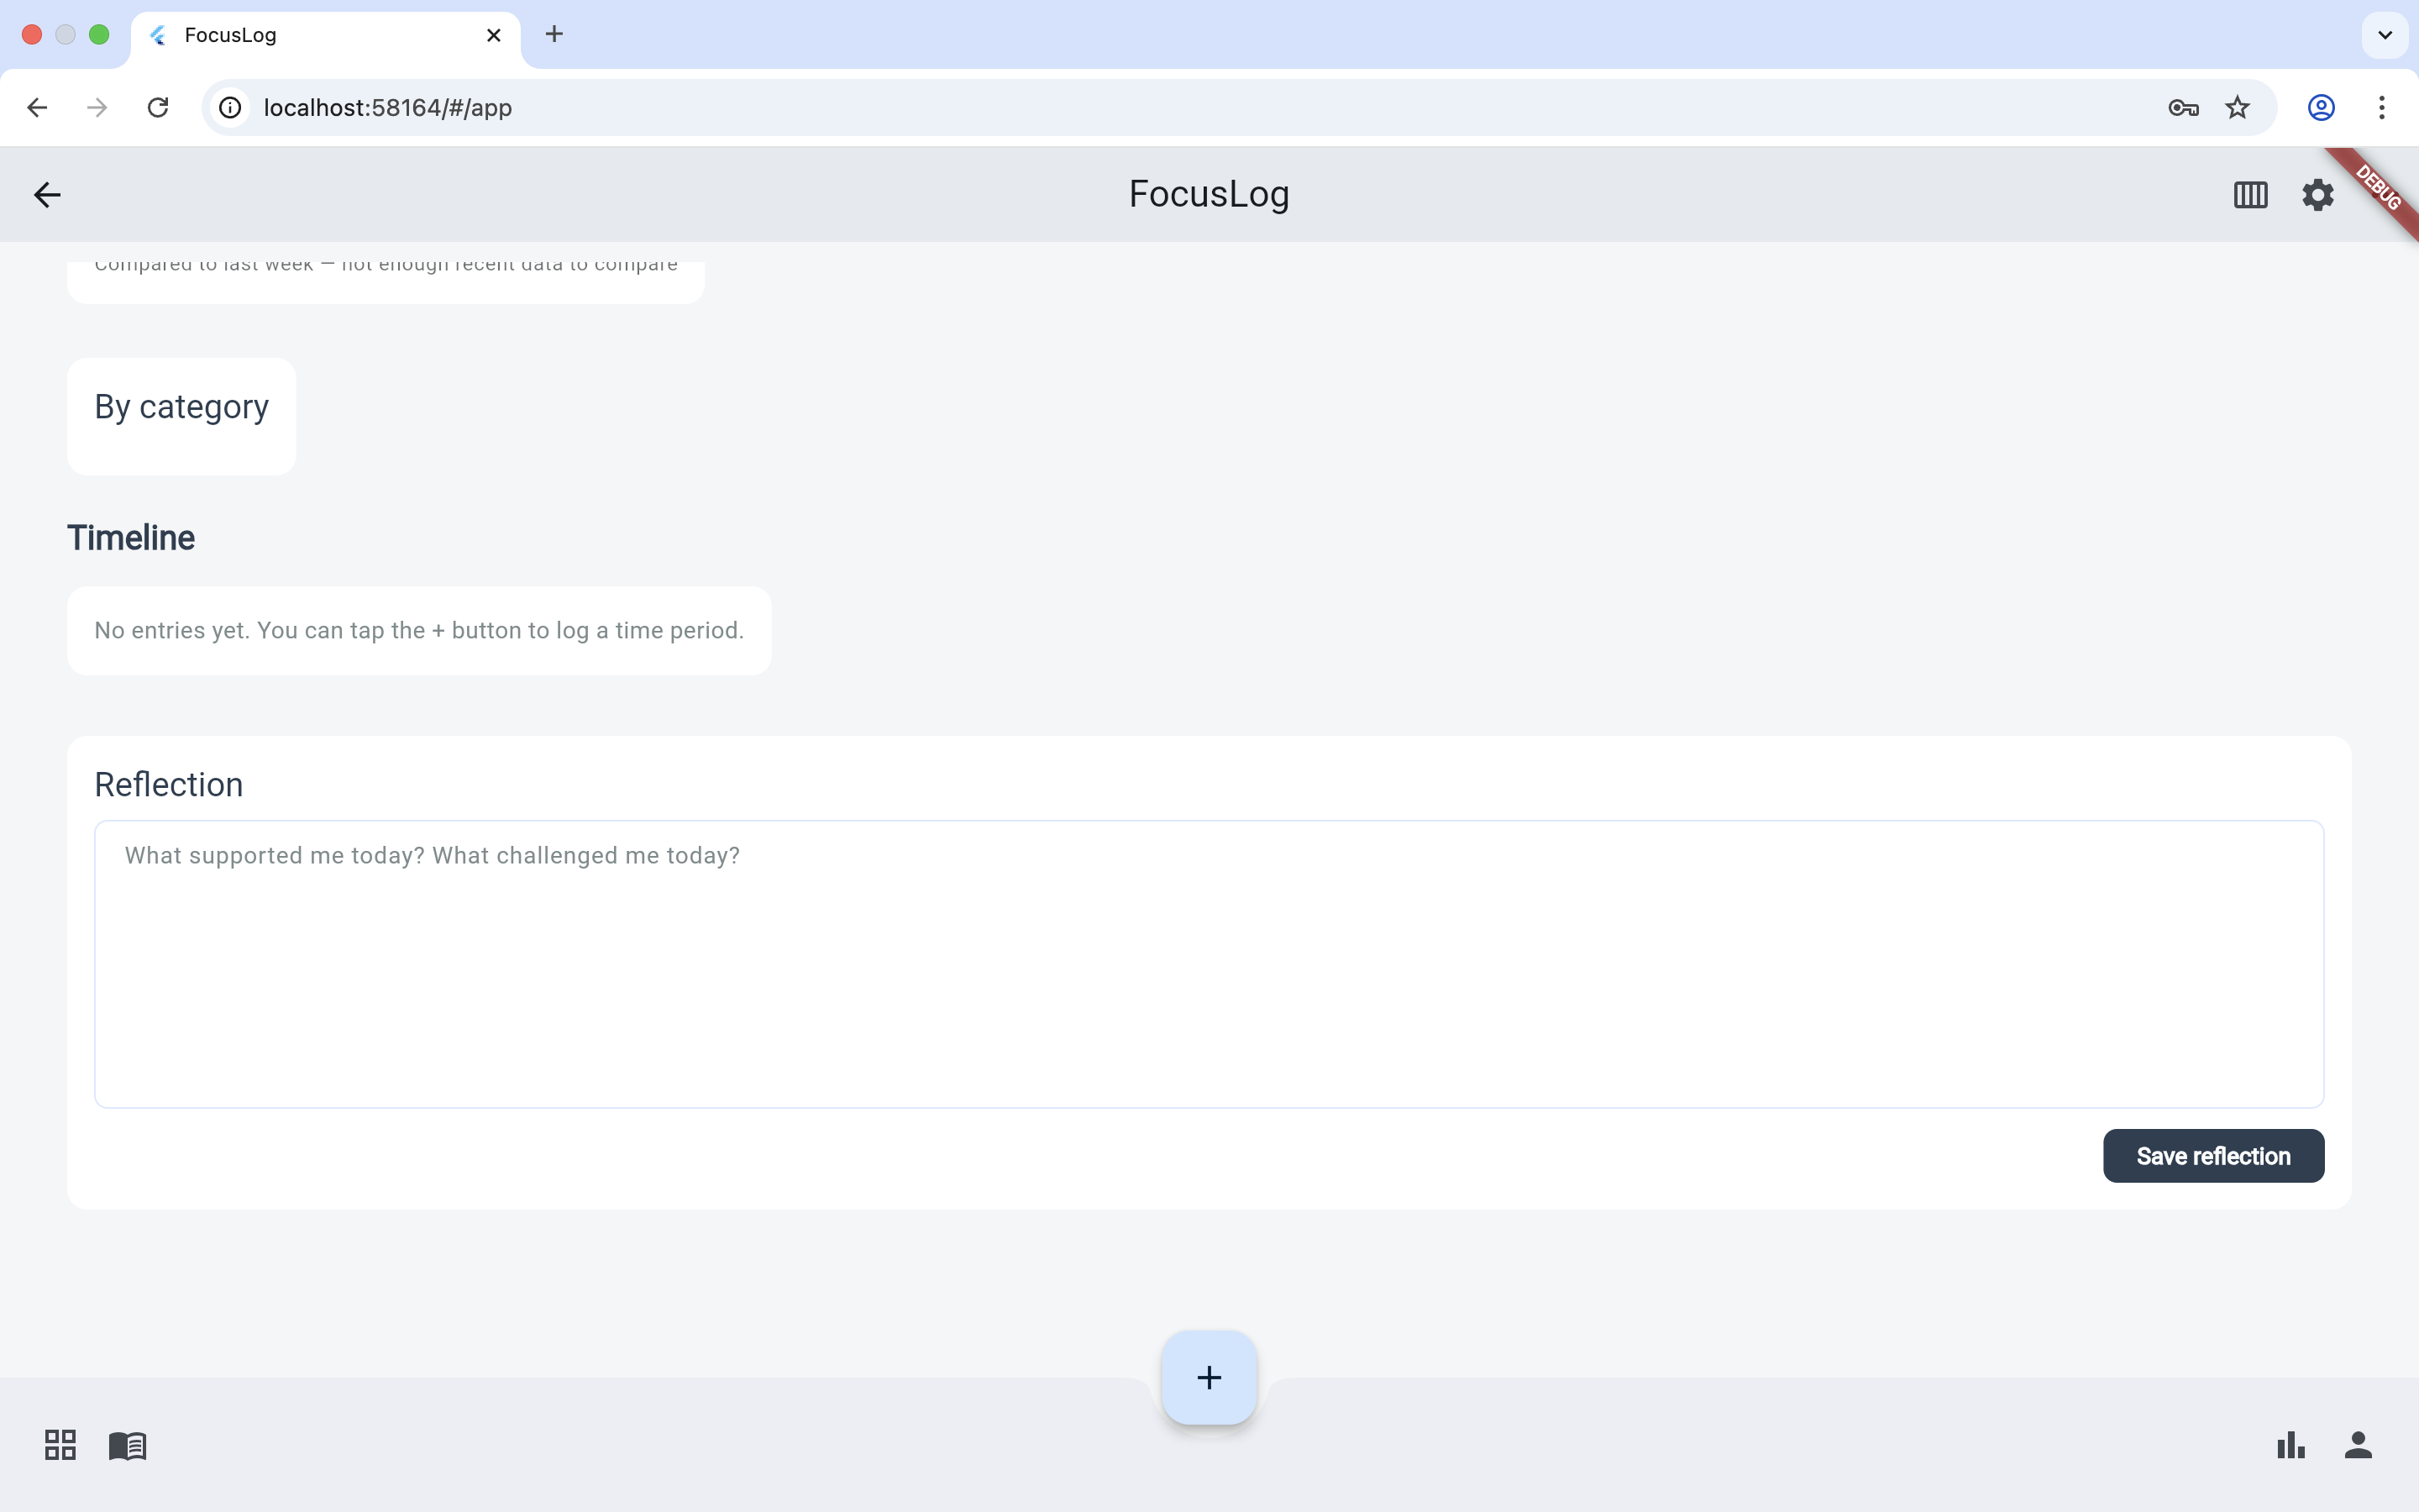Click the app back arrow in FocusLog header
This screenshot has width=2419, height=1512.
click(x=47, y=194)
